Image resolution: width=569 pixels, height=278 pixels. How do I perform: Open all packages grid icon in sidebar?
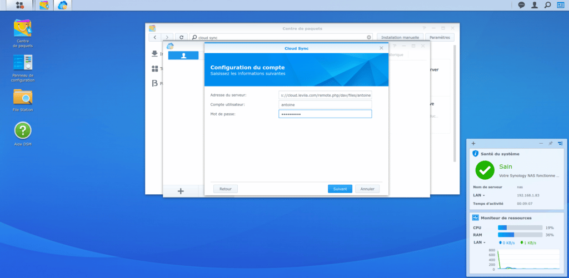[154, 68]
